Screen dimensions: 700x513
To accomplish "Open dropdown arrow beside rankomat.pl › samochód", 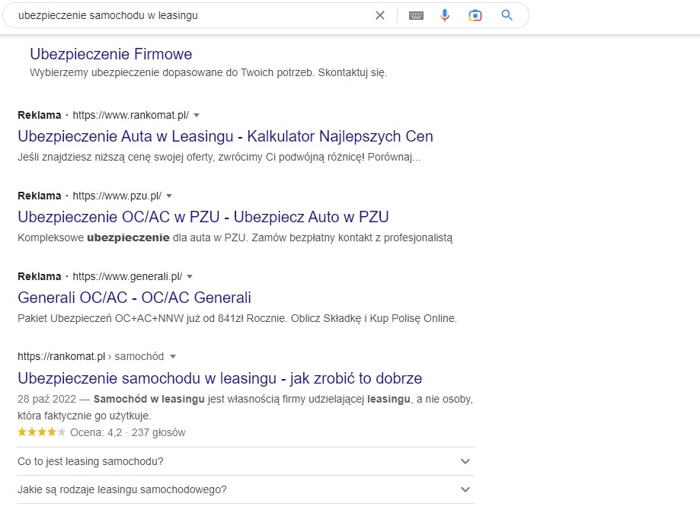I will coord(173,356).
